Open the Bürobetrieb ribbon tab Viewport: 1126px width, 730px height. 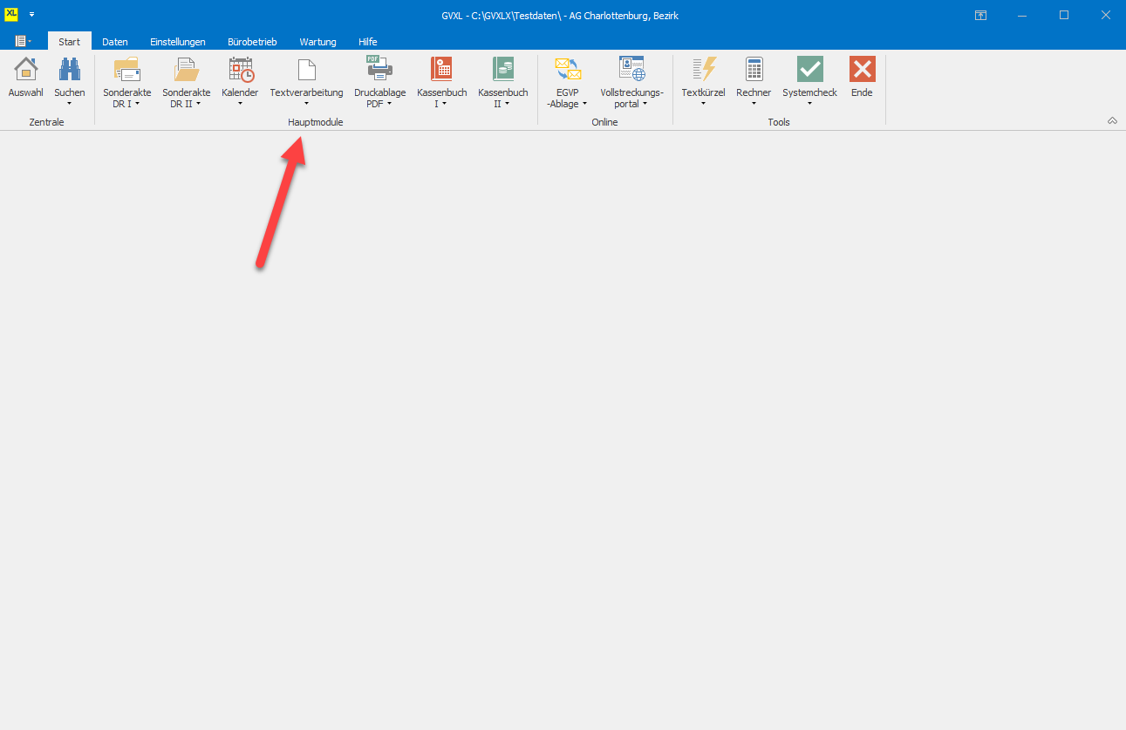pos(252,42)
